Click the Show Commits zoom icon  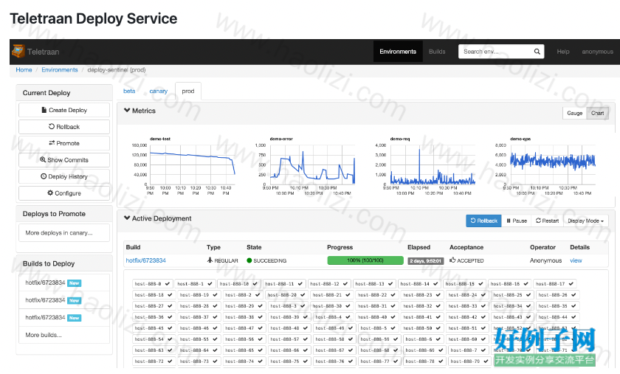[x=43, y=160]
